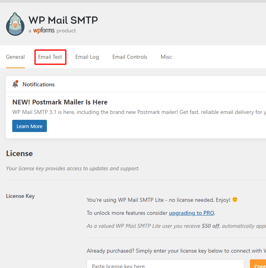The image size is (266, 268).
Task: Click the Notifications bell icon
Action: point(15,84)
